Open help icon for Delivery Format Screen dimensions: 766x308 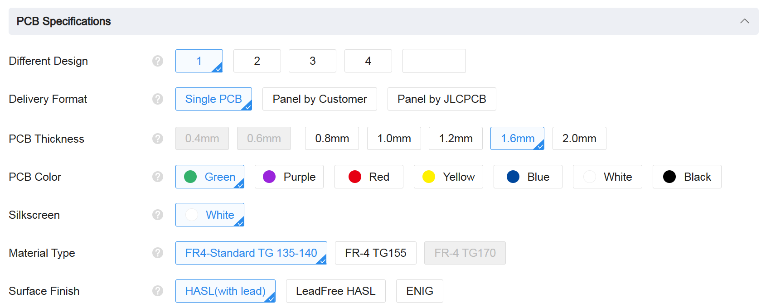(158, 99)
